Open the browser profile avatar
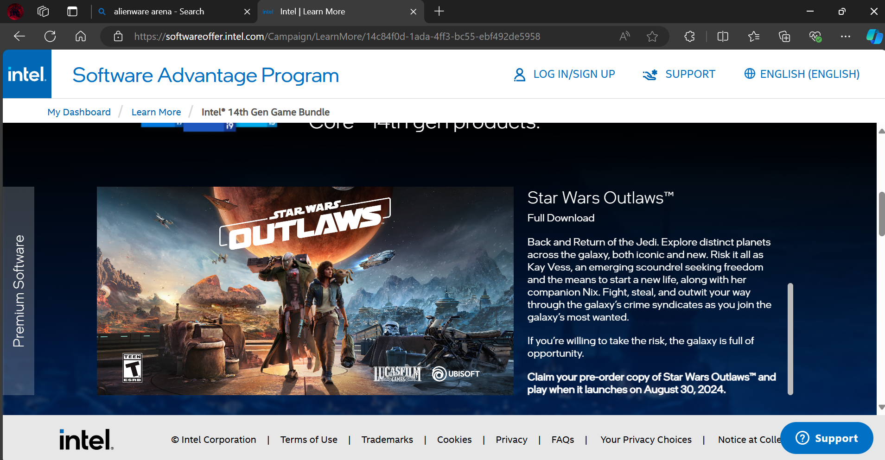Screen dimensions: 885x460 (15, 11)
